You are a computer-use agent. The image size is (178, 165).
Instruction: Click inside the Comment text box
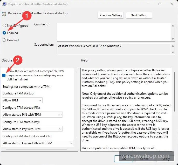[114, 32]
